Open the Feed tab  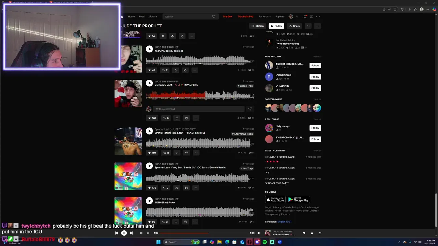click(142, 16)
